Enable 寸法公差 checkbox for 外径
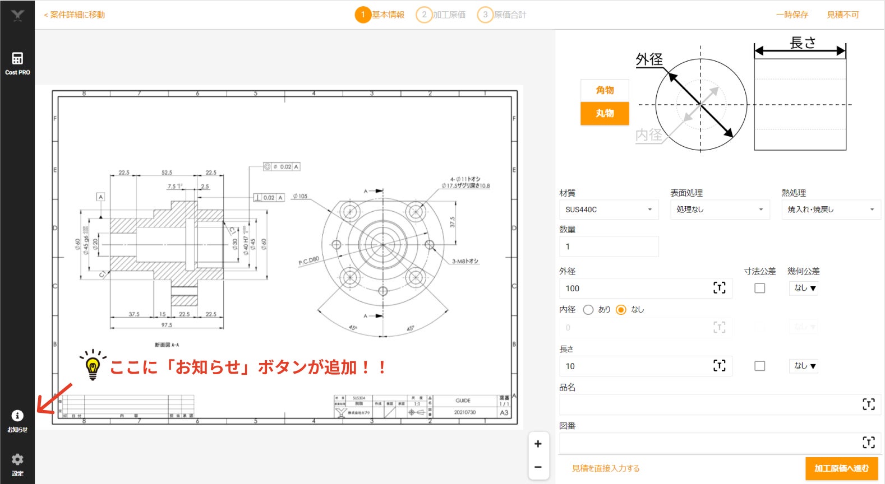885x484 pixels. (760, 288)
